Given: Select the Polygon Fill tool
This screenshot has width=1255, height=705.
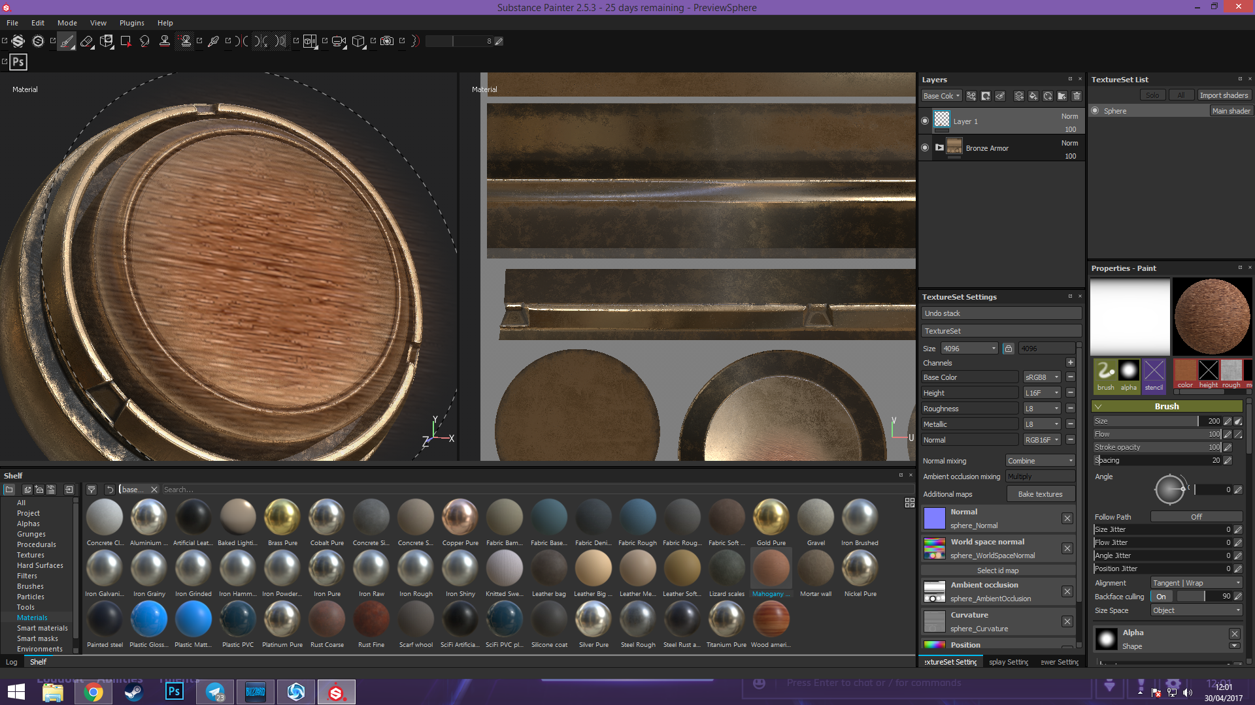Looking at the screenshot, I should tap(125, 41).
